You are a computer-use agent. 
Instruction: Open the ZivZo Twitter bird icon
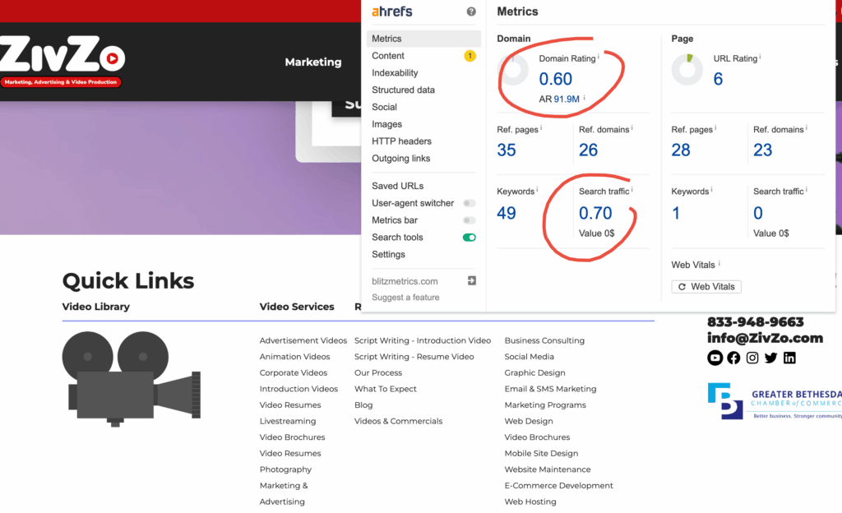pyautogui.click(x=770, y=358)
